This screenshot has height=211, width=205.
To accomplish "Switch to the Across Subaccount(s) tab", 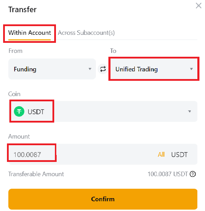I will 86,33.
